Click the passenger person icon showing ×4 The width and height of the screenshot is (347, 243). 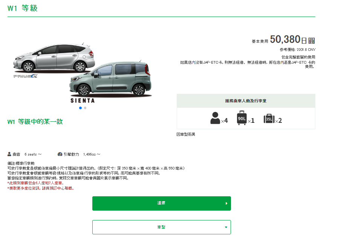tap(215, 118)
